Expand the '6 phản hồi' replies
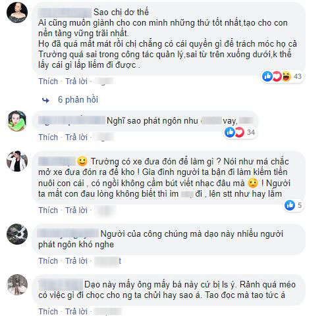 coord(78,100)
